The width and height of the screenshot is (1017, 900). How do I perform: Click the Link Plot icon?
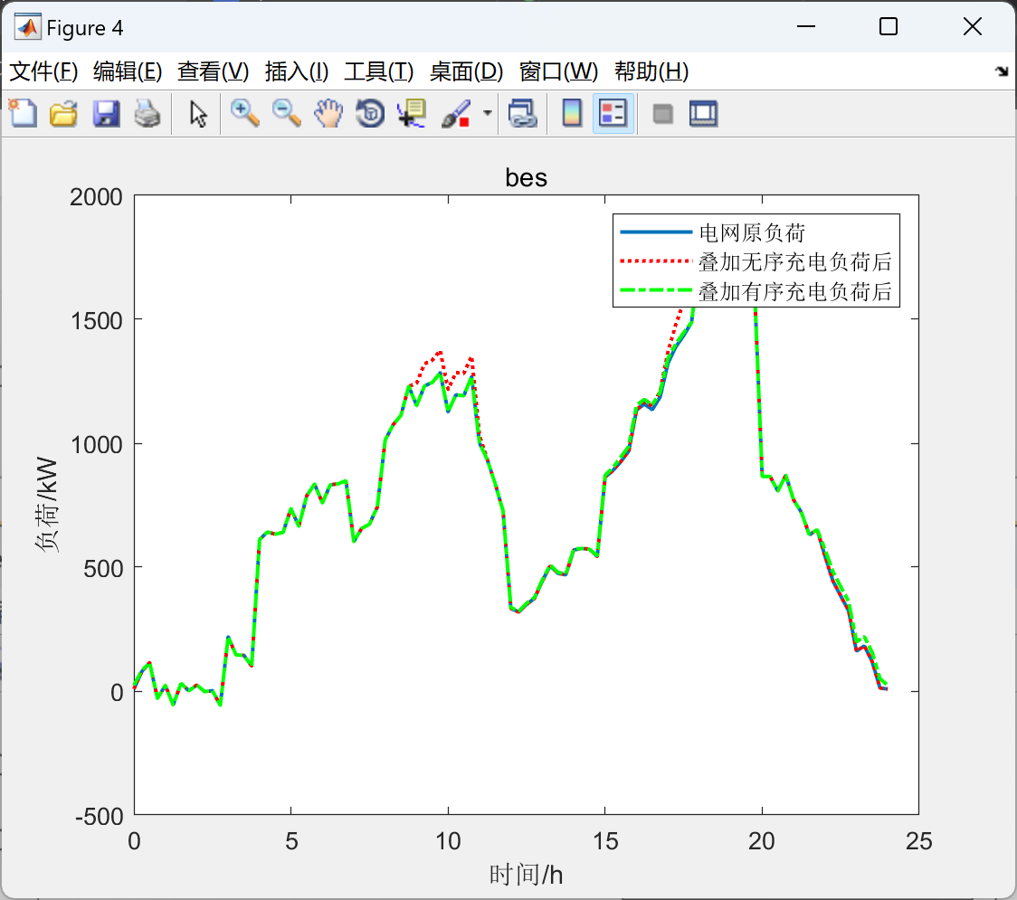[522, 114]
